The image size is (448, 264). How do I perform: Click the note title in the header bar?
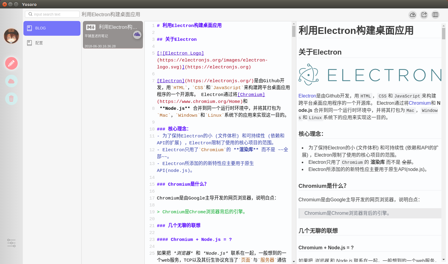click(111, 14)
